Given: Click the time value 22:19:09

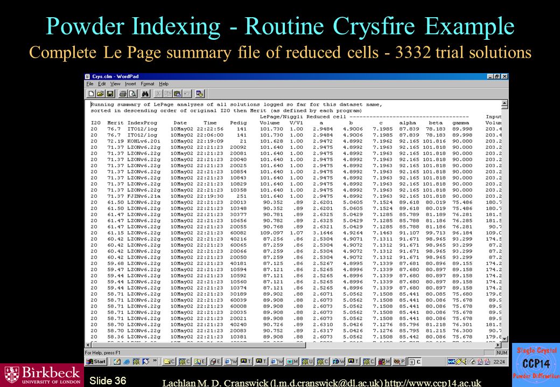Looking at the screenshot, I should click(x=210, y=141).
